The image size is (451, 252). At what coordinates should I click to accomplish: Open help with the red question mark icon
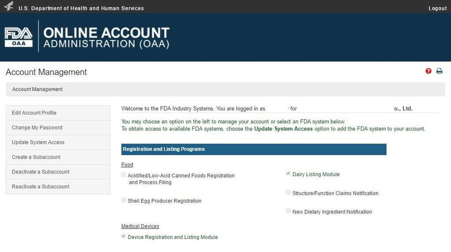coord(428,71)
